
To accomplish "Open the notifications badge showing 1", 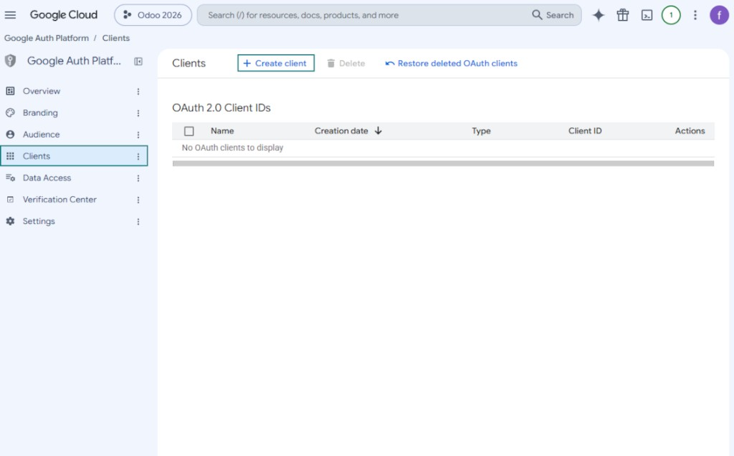I will coord(671,15).
